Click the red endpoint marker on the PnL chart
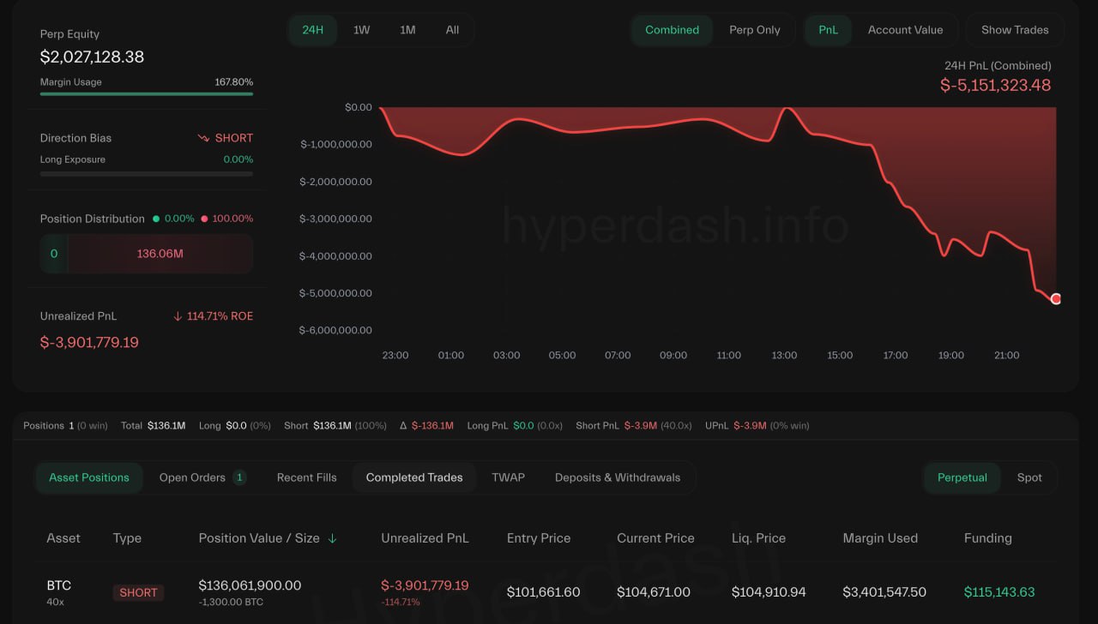The width and height of the screenshot is (1098, 624). point(1056,298)
